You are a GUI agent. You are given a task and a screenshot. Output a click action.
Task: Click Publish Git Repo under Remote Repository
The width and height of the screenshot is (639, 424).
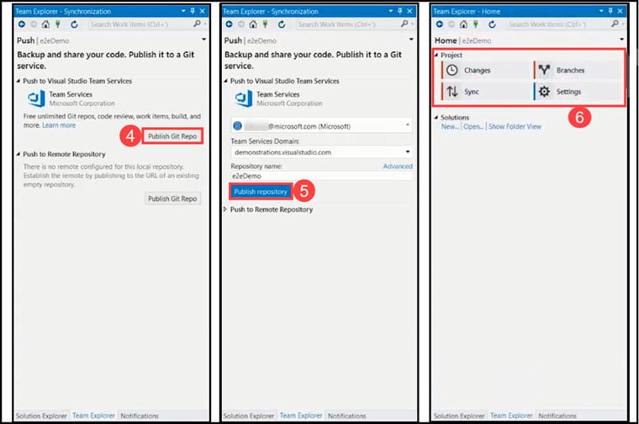(172, 199)
